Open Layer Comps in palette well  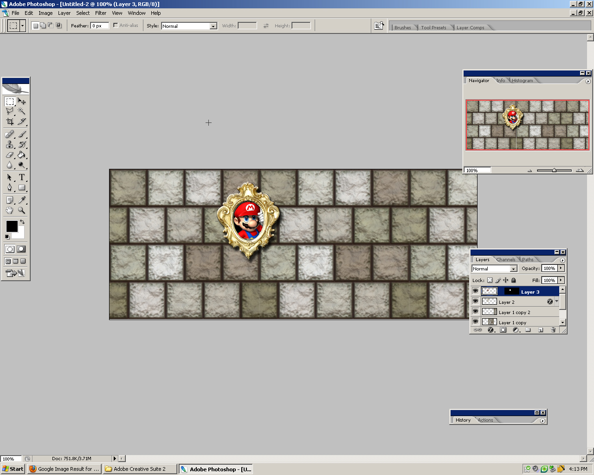point(470,27)
